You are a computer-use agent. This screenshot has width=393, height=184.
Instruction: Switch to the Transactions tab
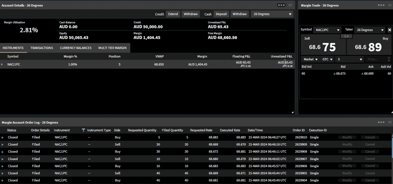click(x=42, y=48)
